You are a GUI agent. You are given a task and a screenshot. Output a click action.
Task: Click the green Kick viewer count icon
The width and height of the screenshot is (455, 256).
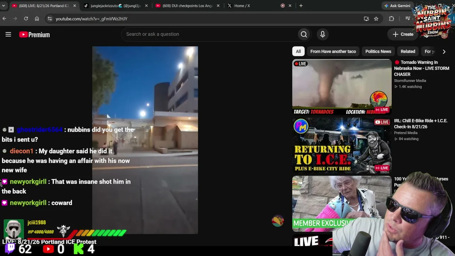79,249
